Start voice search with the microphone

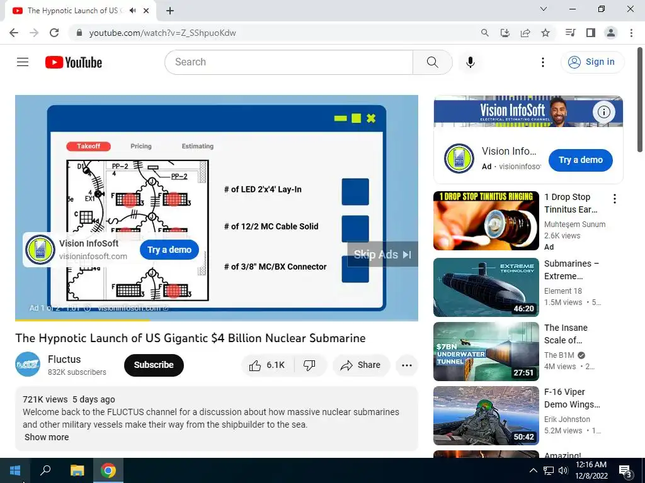pyautogui.click(x=470, y=62)
